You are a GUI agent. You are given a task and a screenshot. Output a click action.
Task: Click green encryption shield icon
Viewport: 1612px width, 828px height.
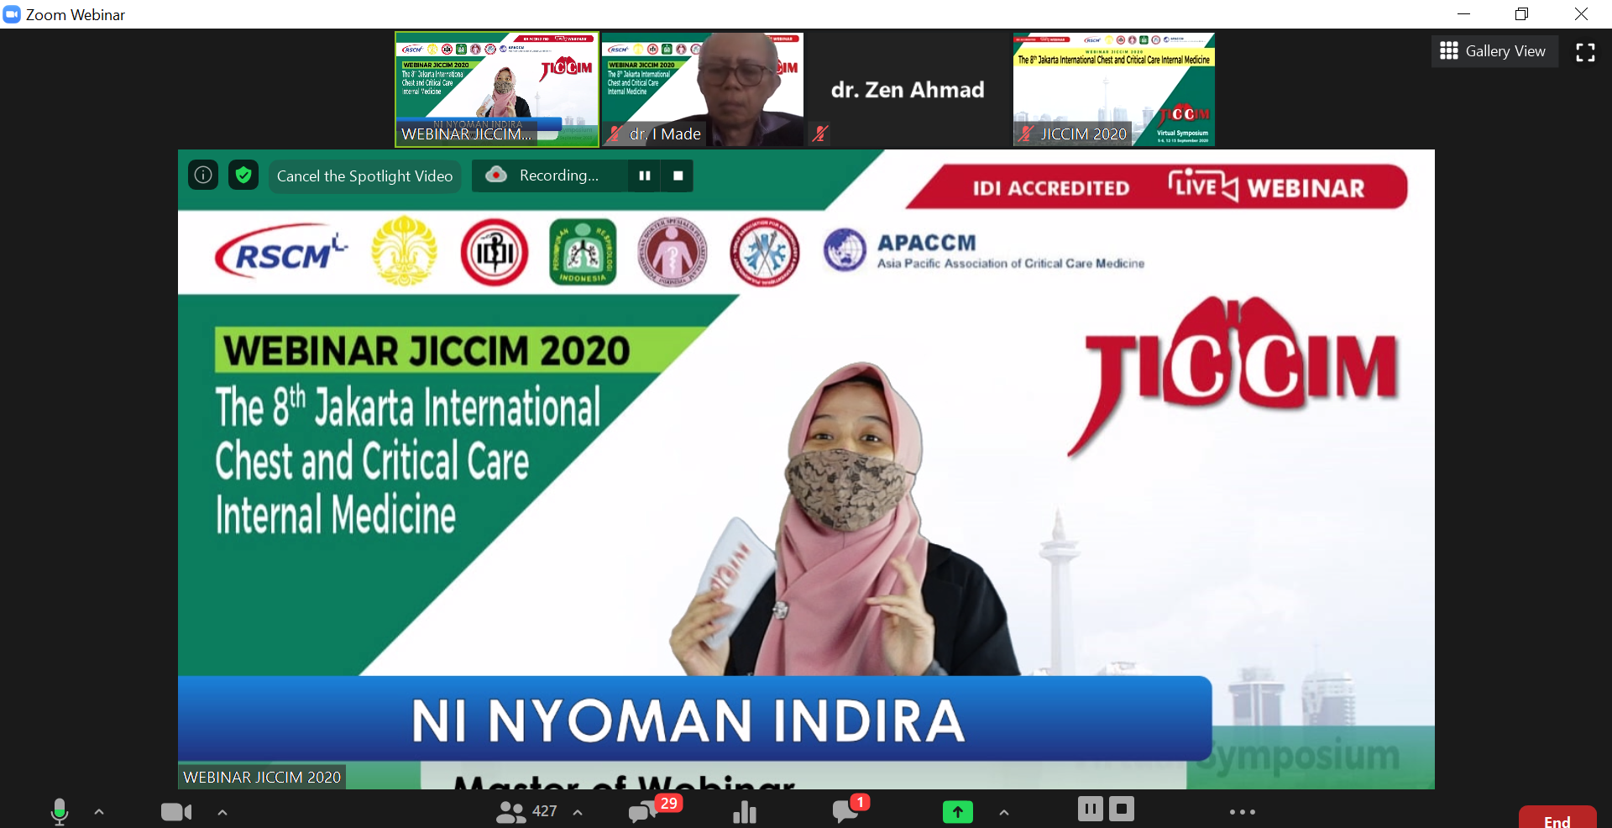click(243, 175)
